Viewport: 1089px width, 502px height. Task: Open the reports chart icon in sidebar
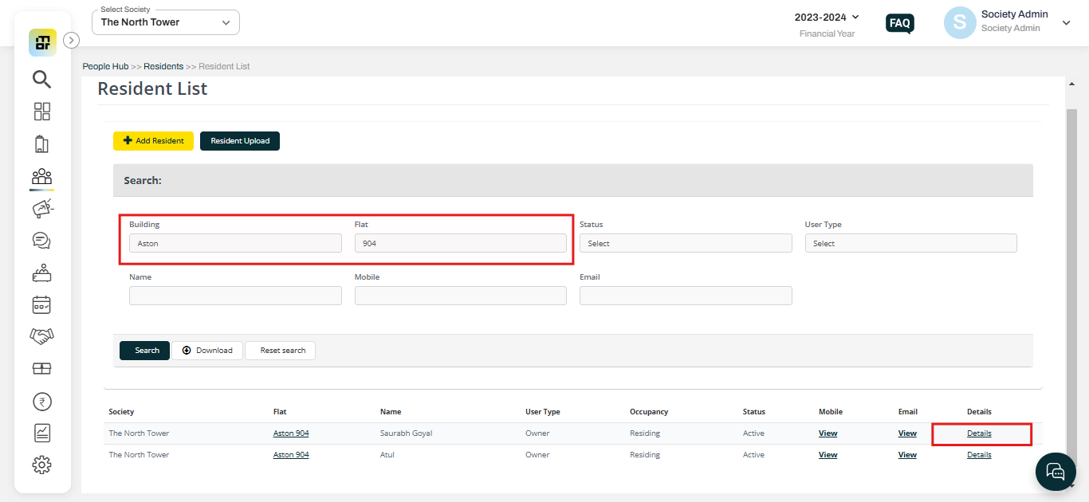coord(42,433)
